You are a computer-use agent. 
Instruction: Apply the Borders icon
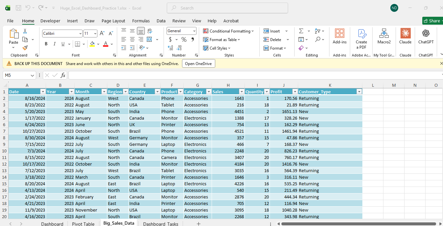point(77,44)
